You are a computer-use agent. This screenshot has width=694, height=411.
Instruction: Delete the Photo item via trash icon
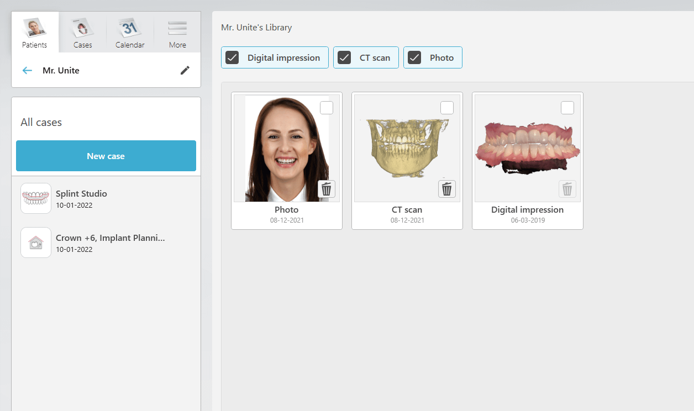327,189
